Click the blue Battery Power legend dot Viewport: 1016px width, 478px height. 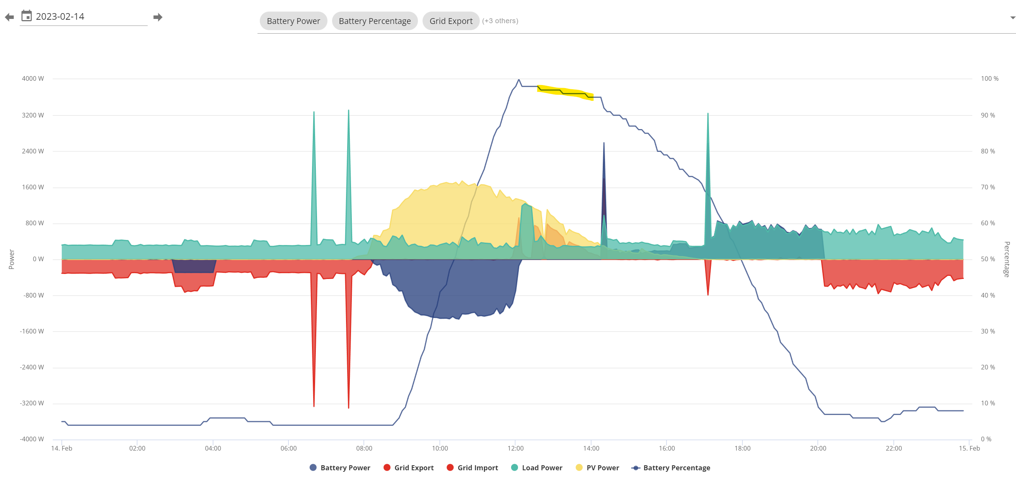[313, 467]
